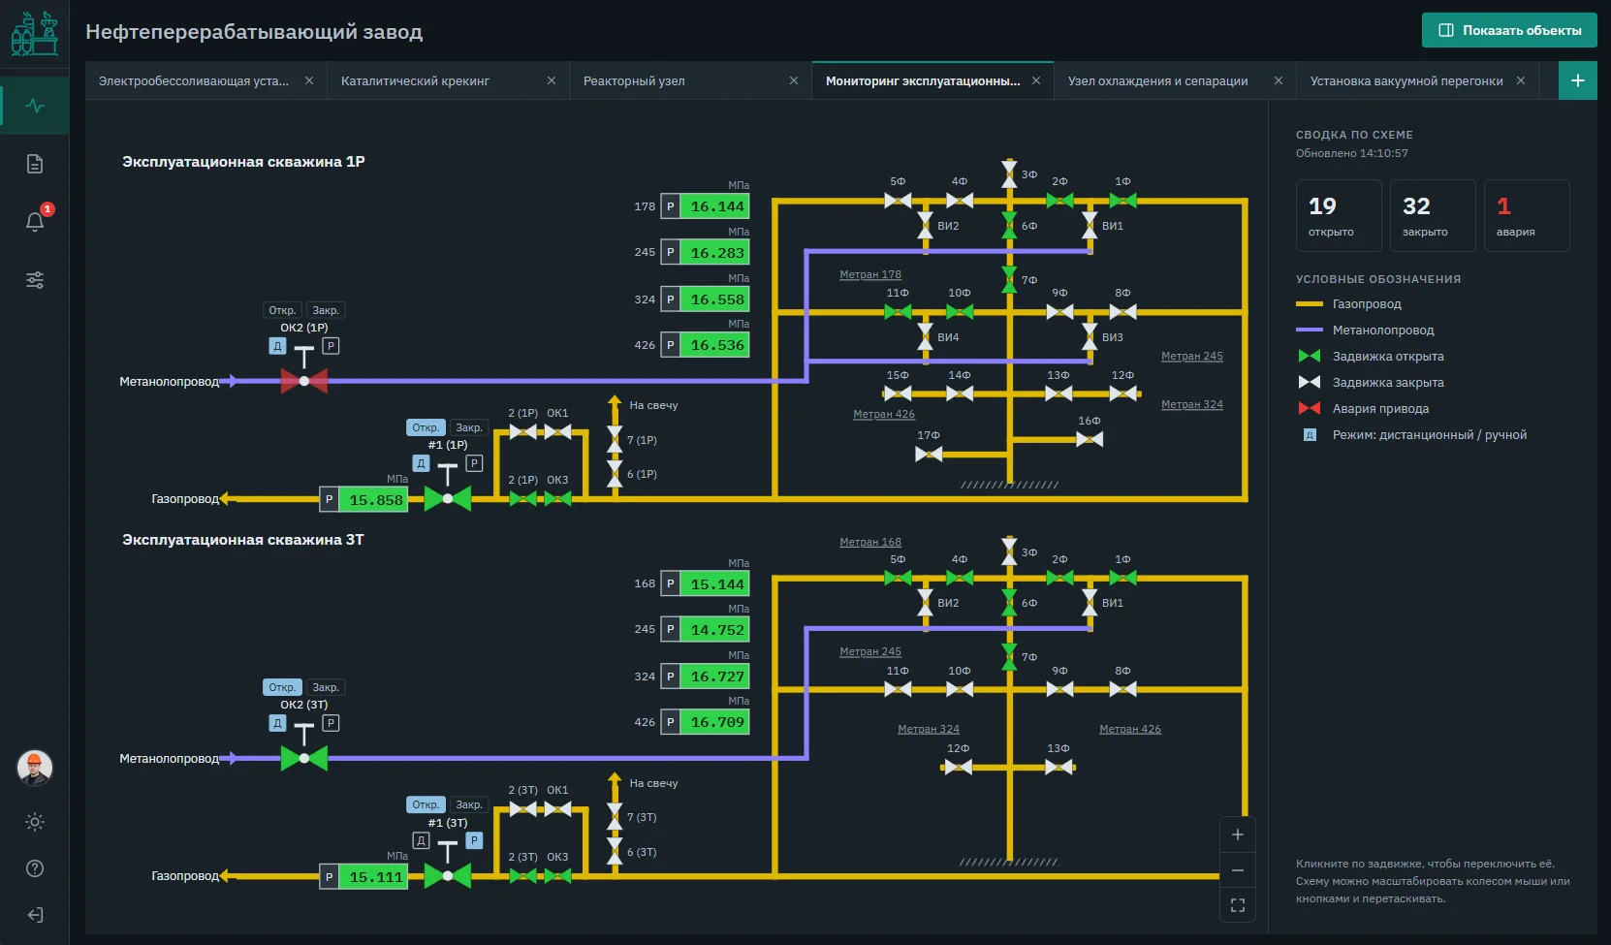Open Метран 168 link
The width and height of the screenshot is (1611, 945).
pyautogui.click(x=870, y=542)
